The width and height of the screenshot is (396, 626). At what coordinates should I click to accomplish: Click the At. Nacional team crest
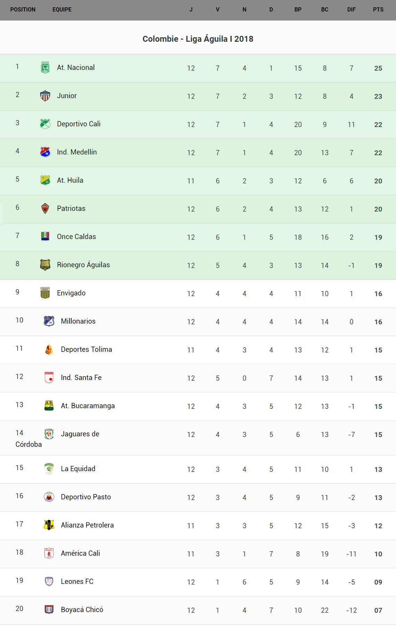pos(45,68)
